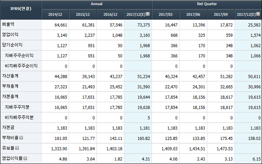Click the 73,375 estimated revenue value
This screenshot has height=164, width=262.
click(144, 25)
